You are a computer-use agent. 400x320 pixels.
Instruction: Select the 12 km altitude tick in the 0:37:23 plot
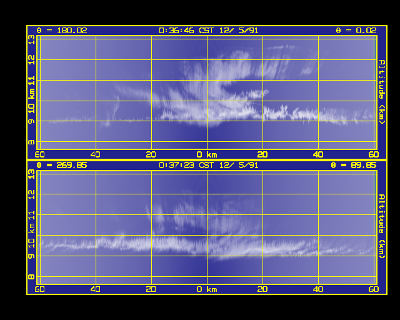[x=31, y=195]
